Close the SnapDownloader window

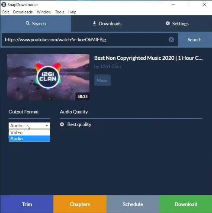point(204,5)
